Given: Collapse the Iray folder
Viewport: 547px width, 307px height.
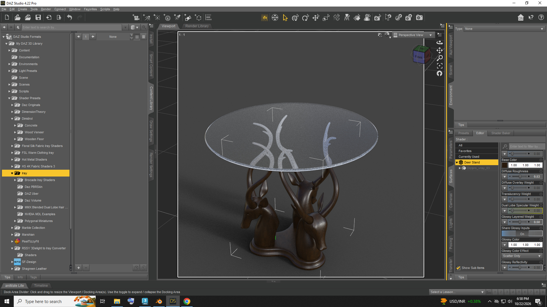Looking at the screenshot, I should 12,173.
